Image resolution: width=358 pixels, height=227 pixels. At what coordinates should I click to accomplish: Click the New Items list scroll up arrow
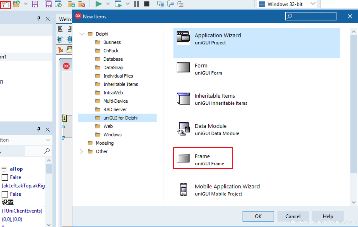354,32
